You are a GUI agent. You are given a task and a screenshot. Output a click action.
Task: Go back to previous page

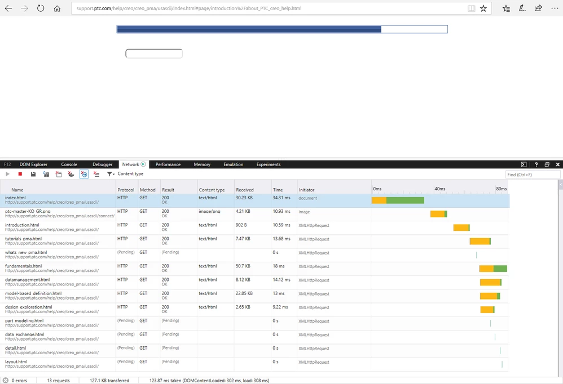(x=8, y=8)
